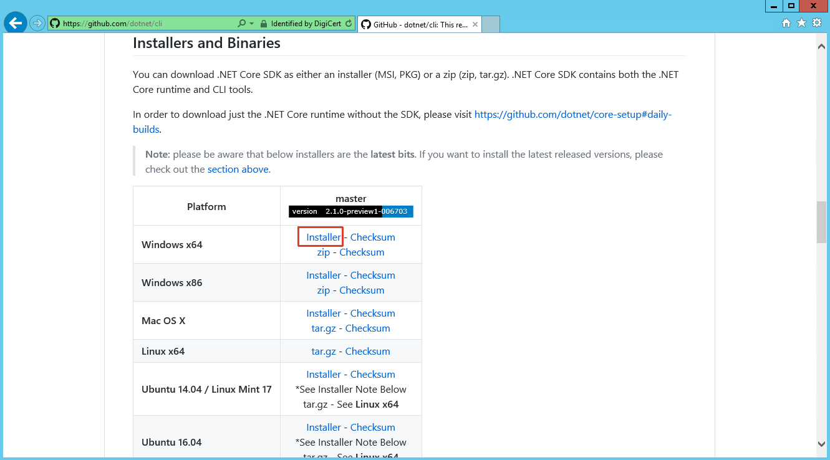Click 'Ubuntu 16.04' row label
The width and height of the screenshot is (830, 460).
171,442
